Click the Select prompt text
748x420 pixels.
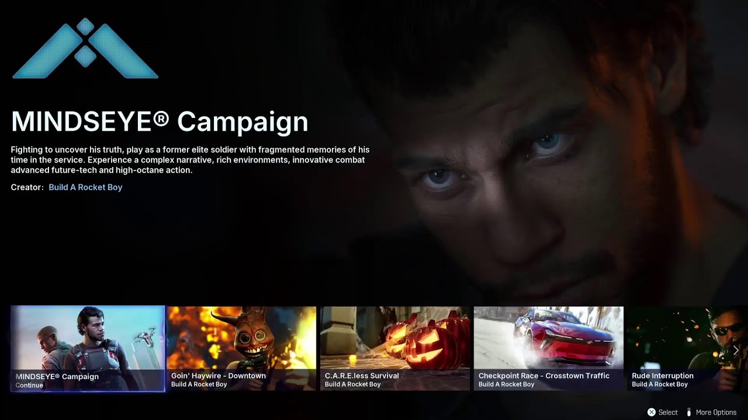(x=668, y=412)
